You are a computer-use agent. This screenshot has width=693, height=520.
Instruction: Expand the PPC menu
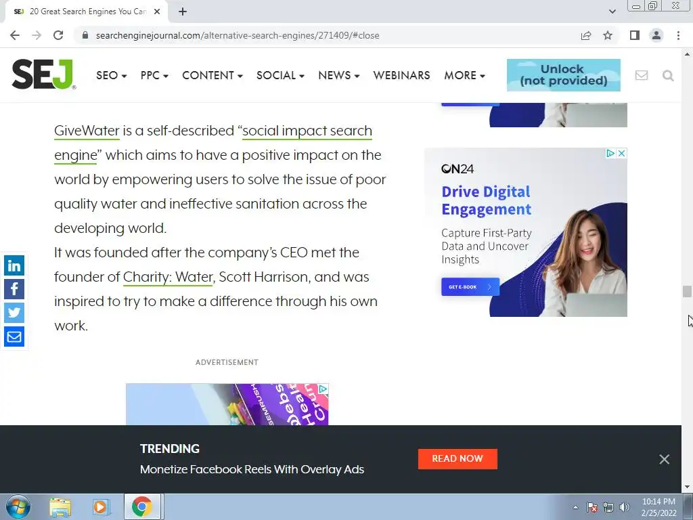154,76
